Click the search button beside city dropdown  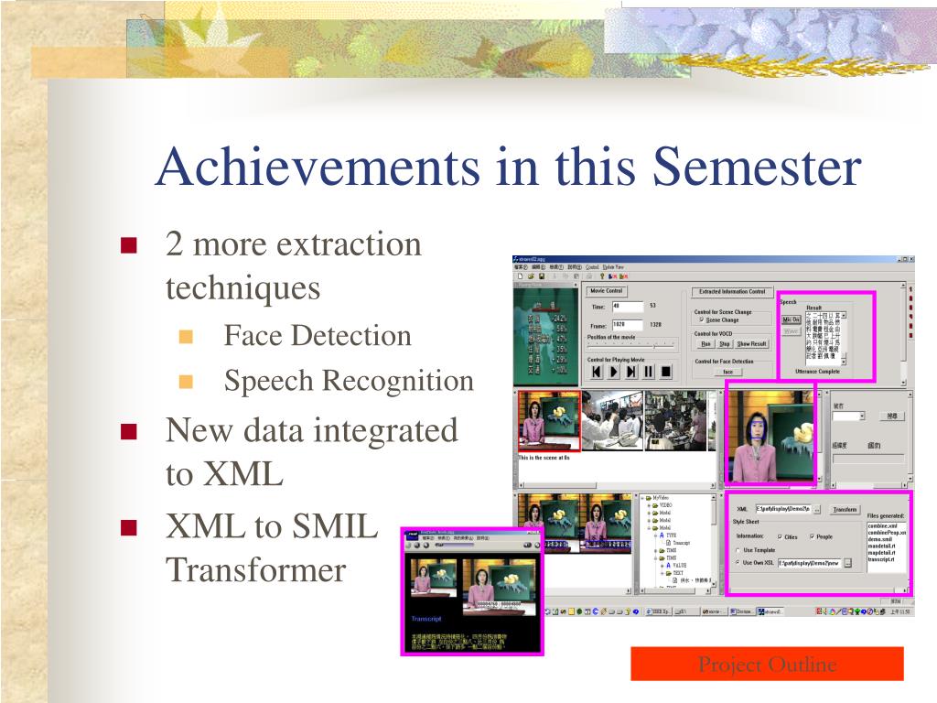[x=891, y=416]
